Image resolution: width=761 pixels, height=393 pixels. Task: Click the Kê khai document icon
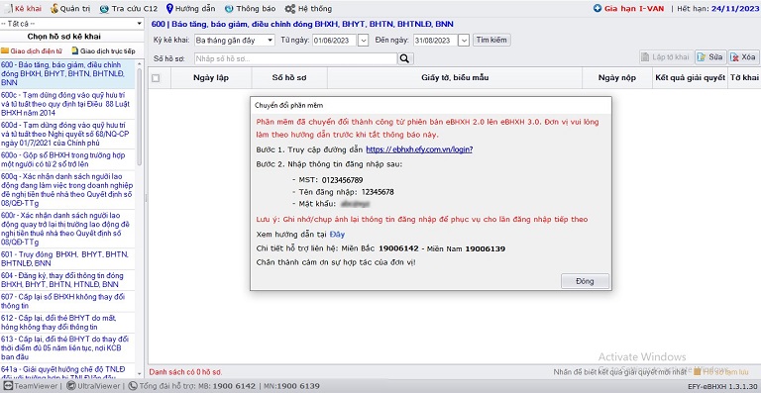point(8,8)
